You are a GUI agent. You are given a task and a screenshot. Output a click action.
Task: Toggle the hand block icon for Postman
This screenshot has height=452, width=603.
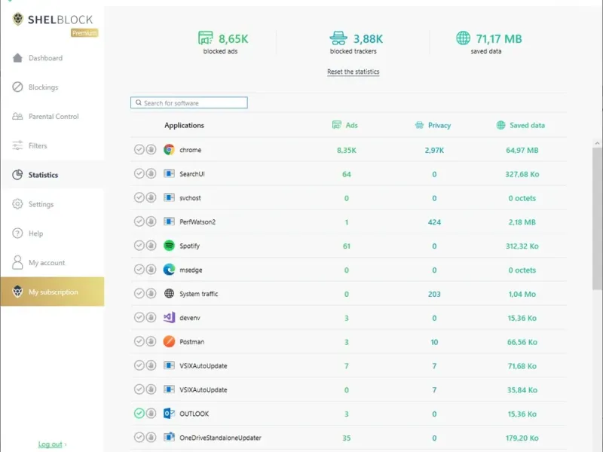coord(151,341)
